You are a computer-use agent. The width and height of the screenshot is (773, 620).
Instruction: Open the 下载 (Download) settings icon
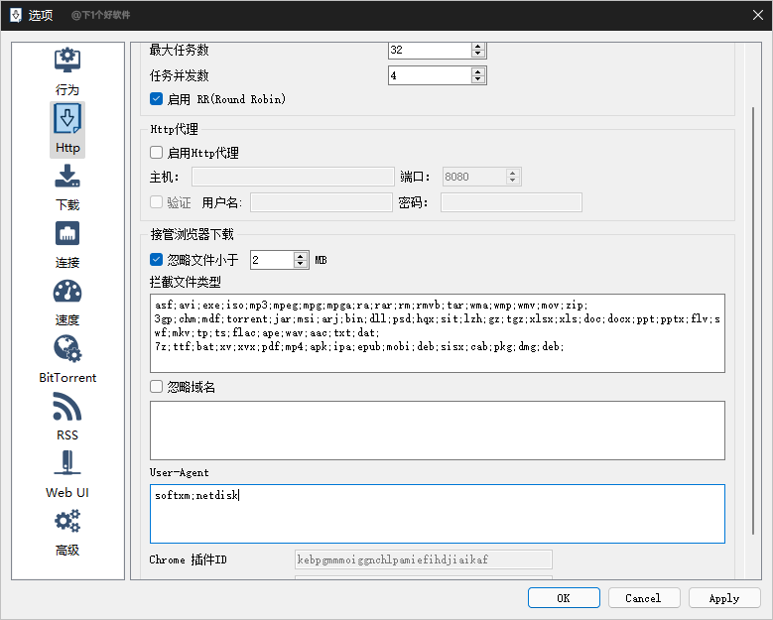(x=67, y=176)
